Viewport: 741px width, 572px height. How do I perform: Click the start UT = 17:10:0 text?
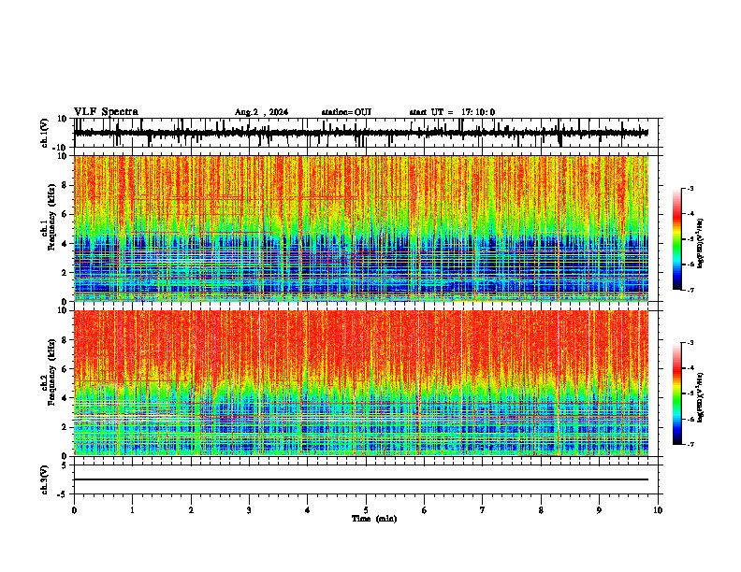pos(452,112)
